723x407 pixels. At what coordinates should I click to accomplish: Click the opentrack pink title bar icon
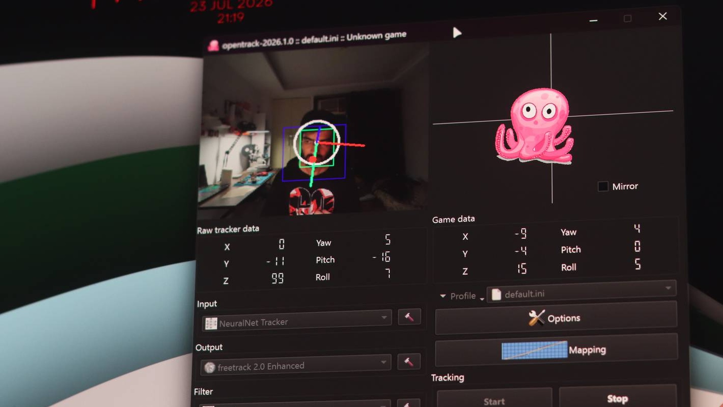pyautogui.click(x=214, y=46)
